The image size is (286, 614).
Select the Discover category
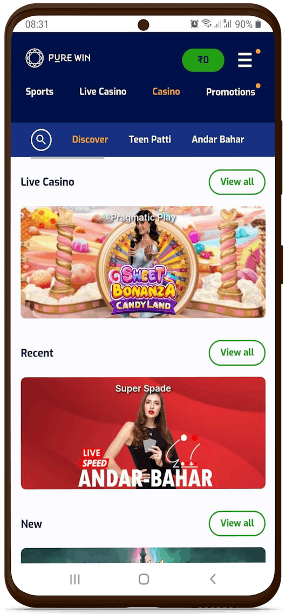point(90,139)
